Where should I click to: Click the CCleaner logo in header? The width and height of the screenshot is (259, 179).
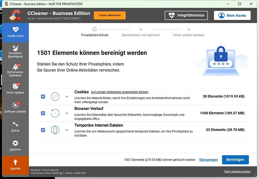pos(15,15)
